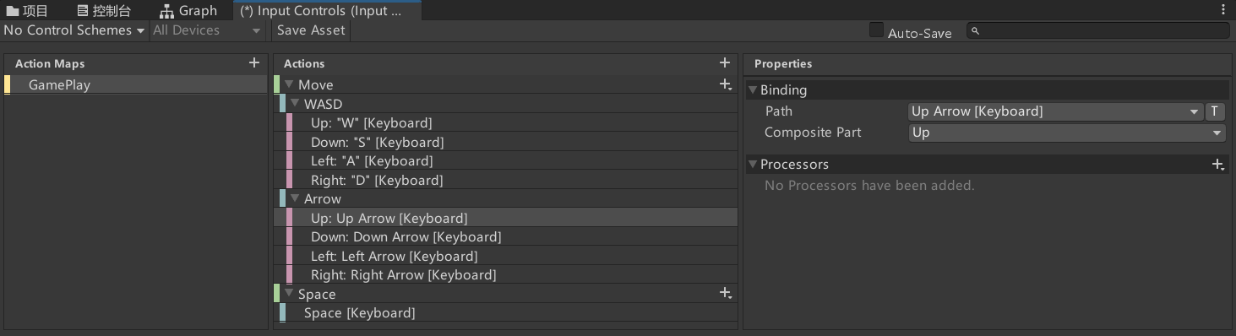The height and width of the screenshot is (336, 1236).
Task: Switch to the 控制台 console tab
Action: coord(104,11)
